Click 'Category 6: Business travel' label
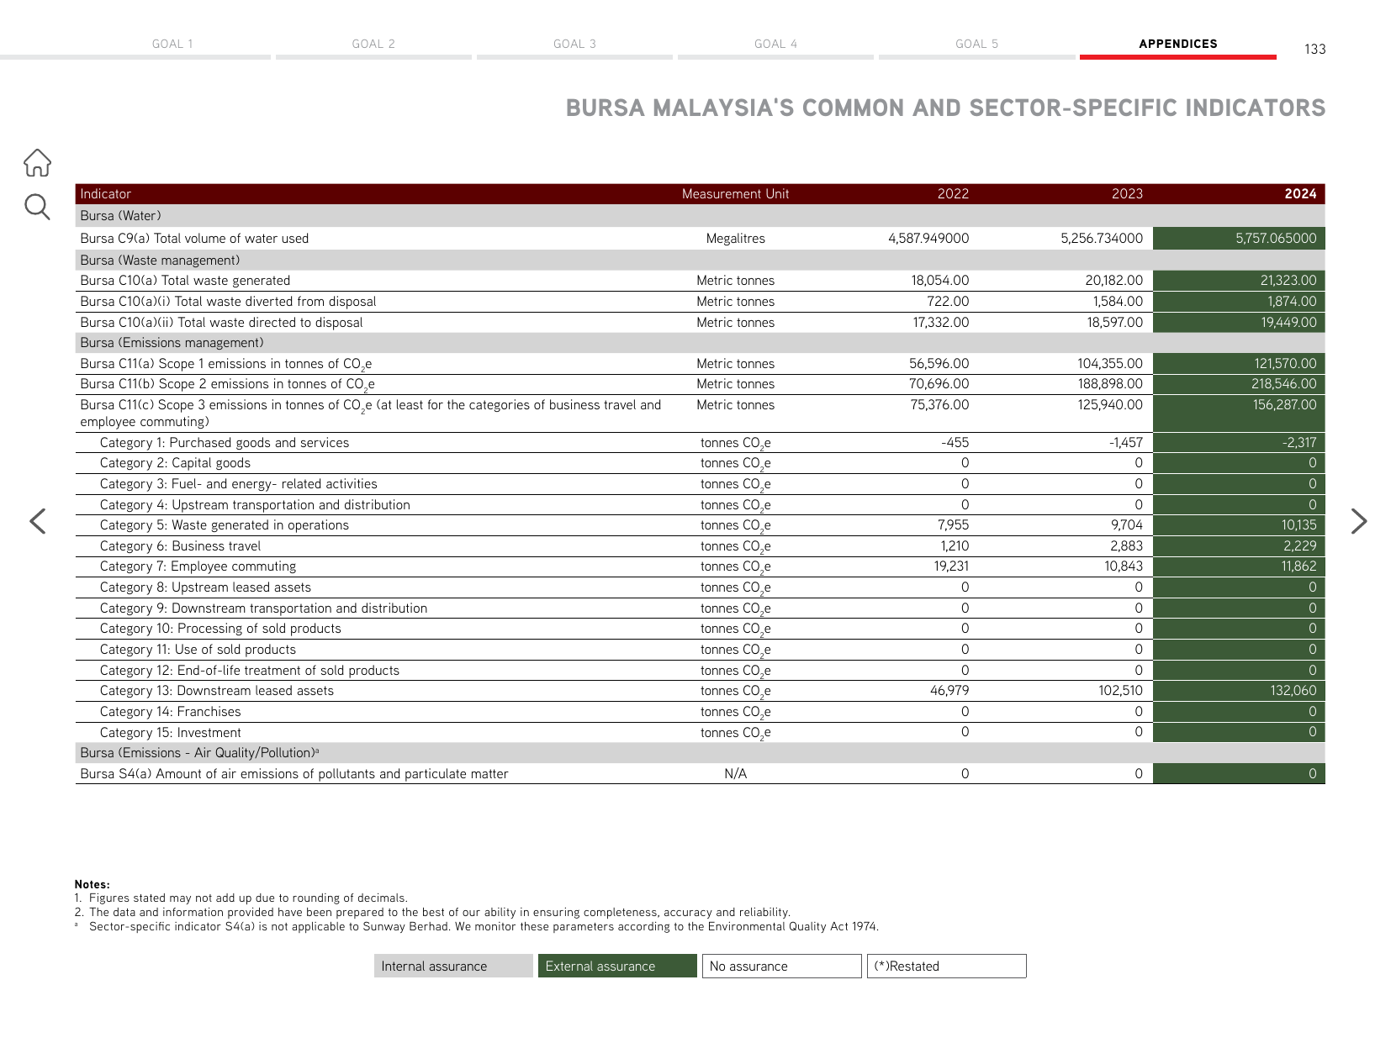1391x1043 pixels. pyautogui.click(x=180, y=546)
